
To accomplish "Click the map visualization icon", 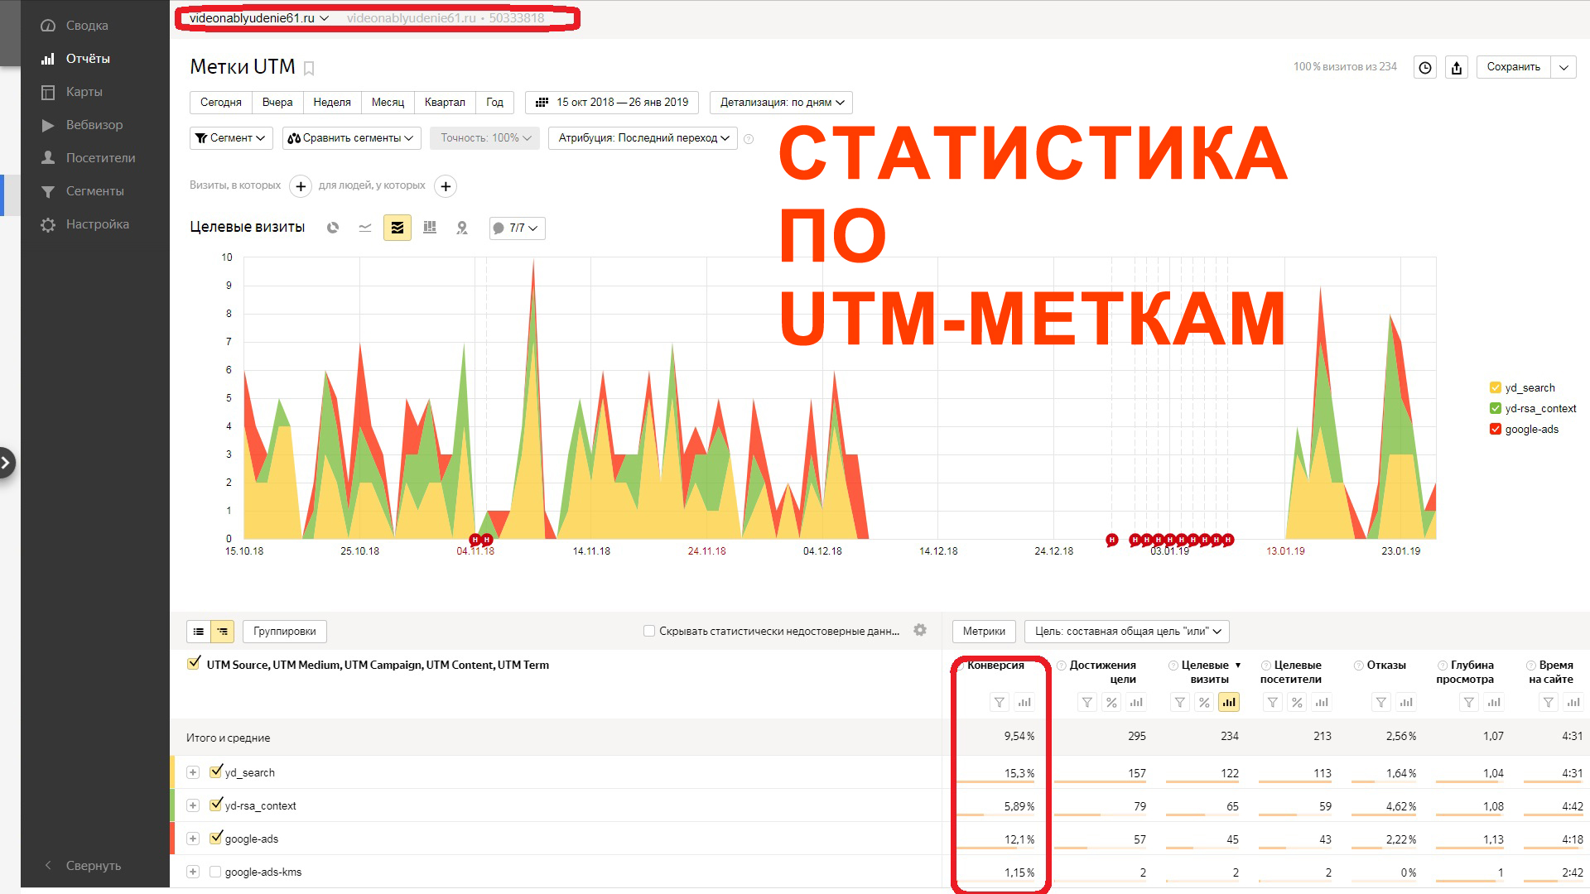I will click(461, 228).
